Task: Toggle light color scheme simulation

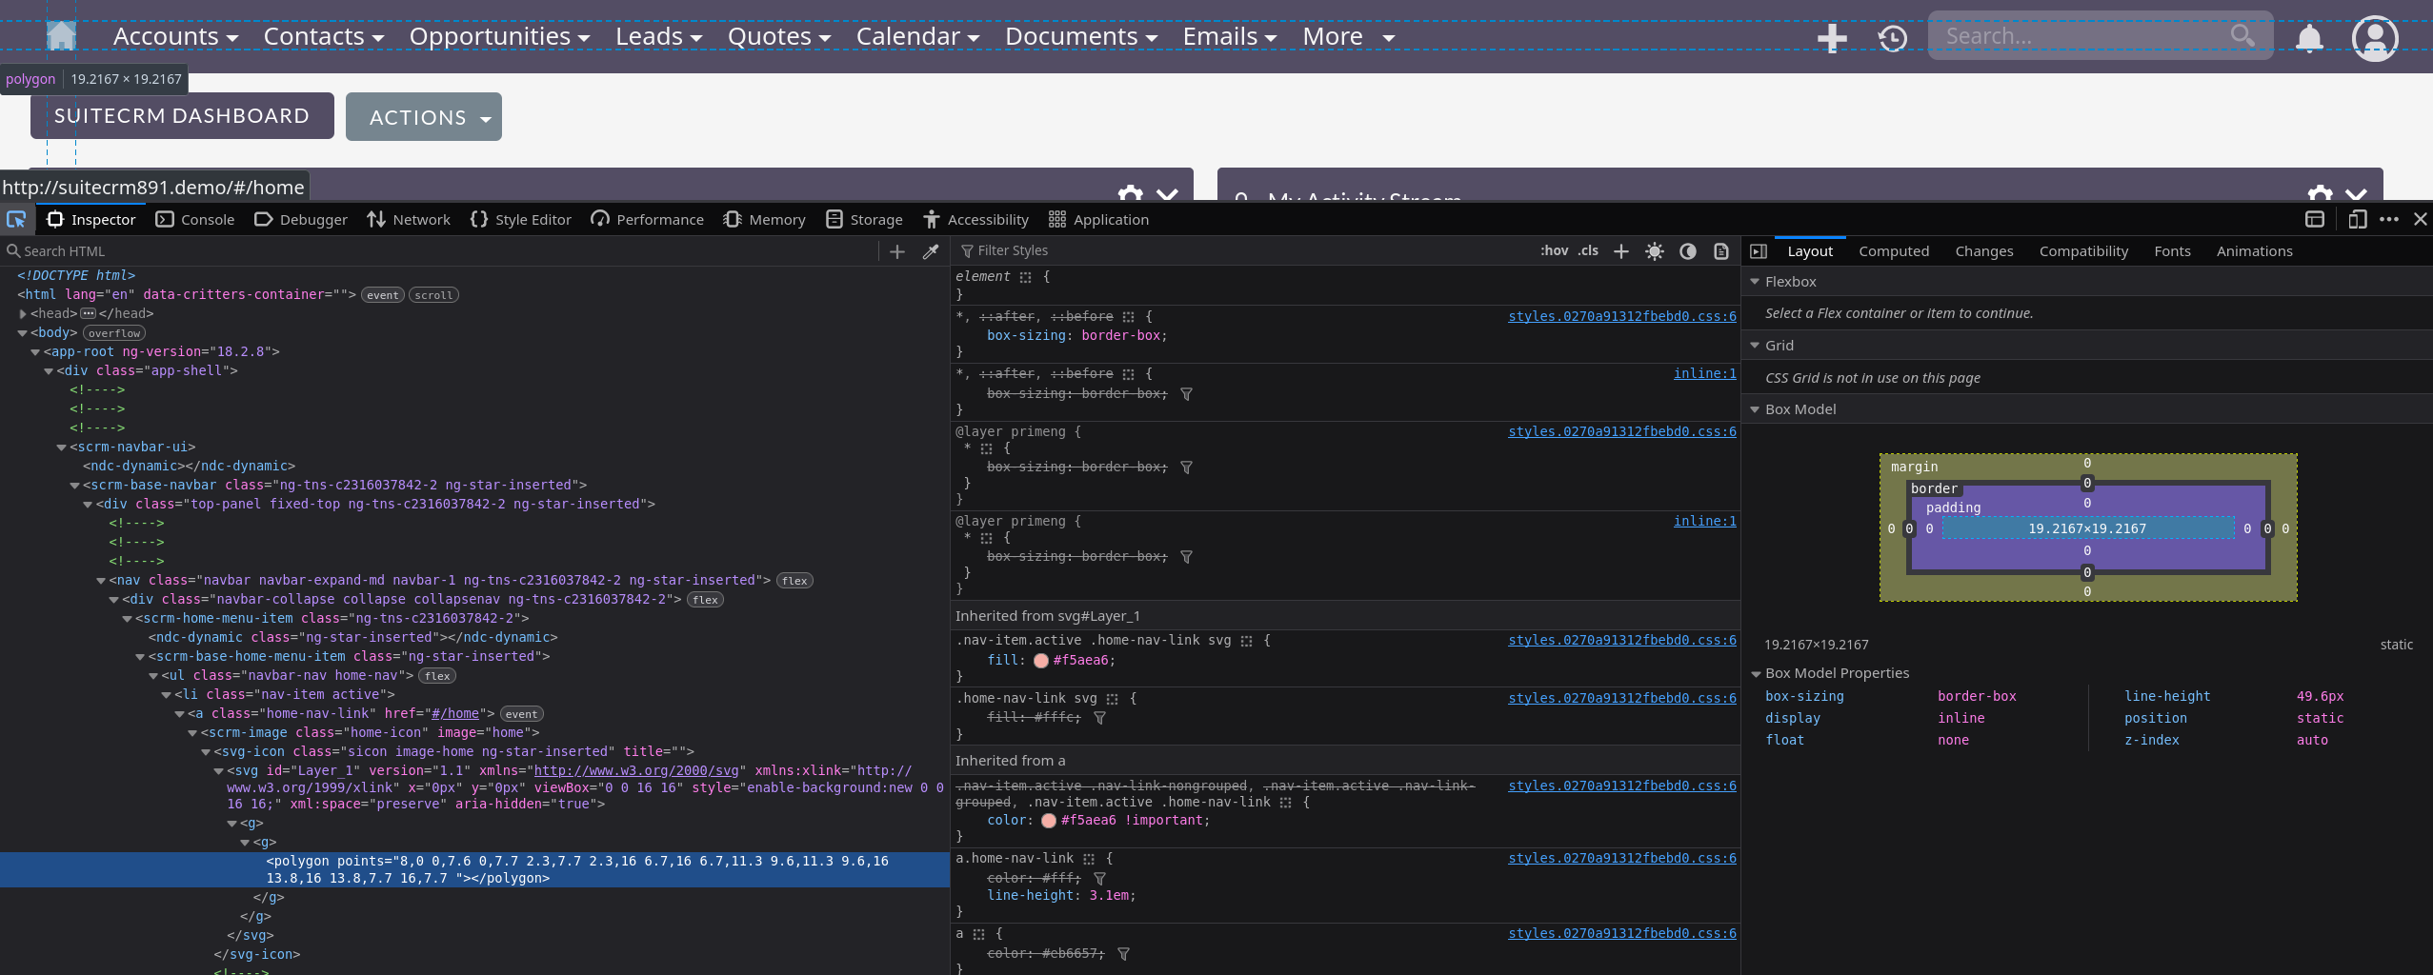Action: click(1655, 251)
